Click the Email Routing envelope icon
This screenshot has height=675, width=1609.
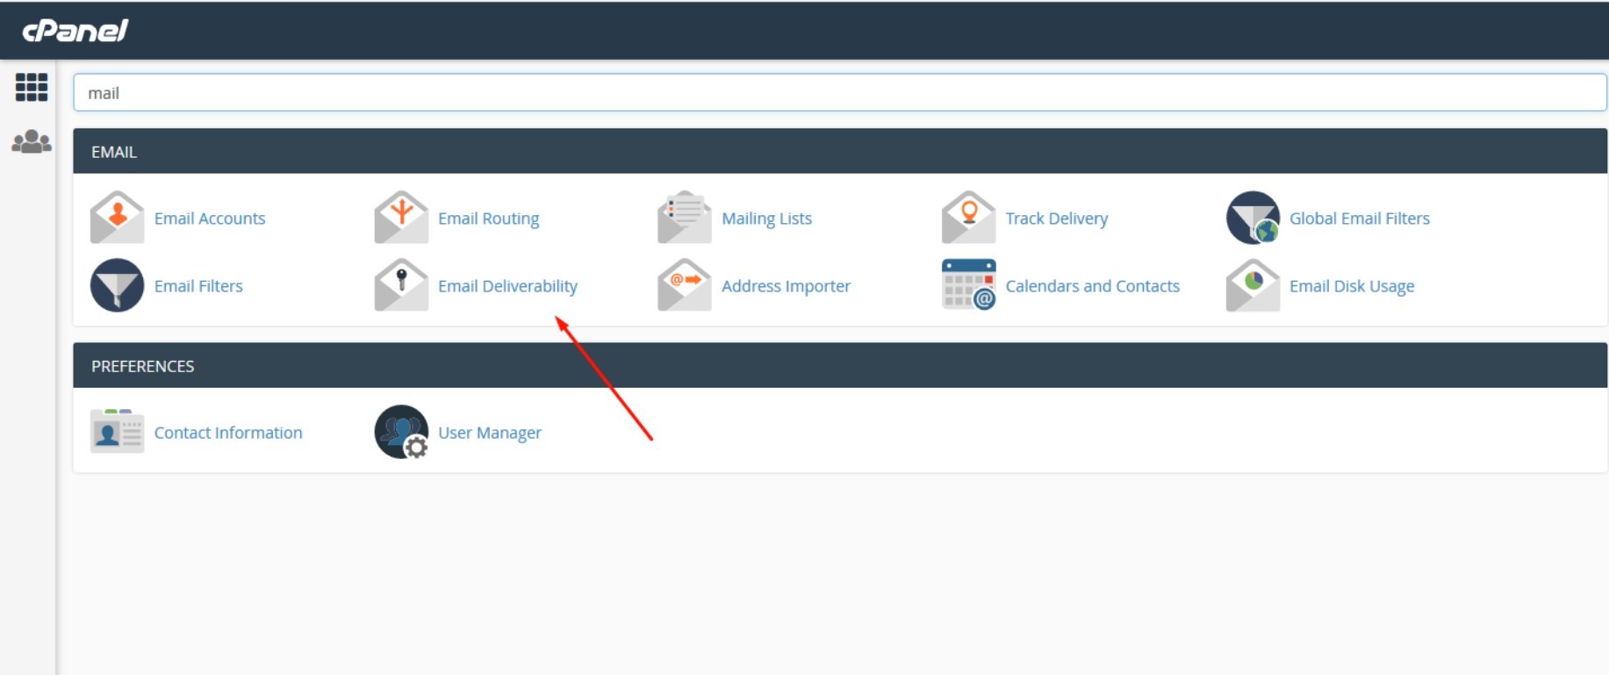click(x=401, y=218)
